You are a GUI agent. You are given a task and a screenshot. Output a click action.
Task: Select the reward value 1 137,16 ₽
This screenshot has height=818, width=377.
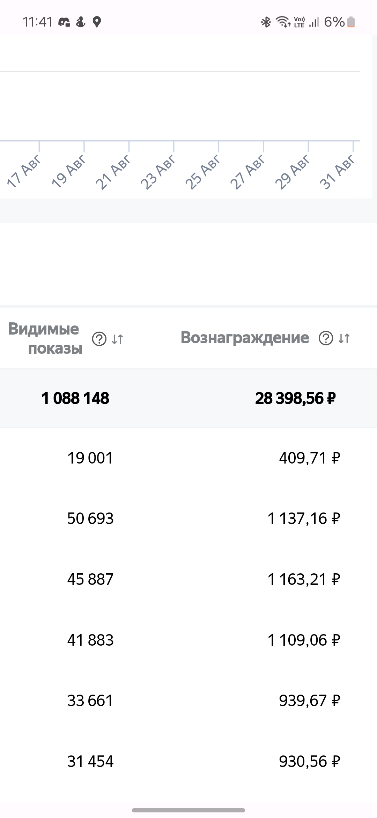click(304, 518)
